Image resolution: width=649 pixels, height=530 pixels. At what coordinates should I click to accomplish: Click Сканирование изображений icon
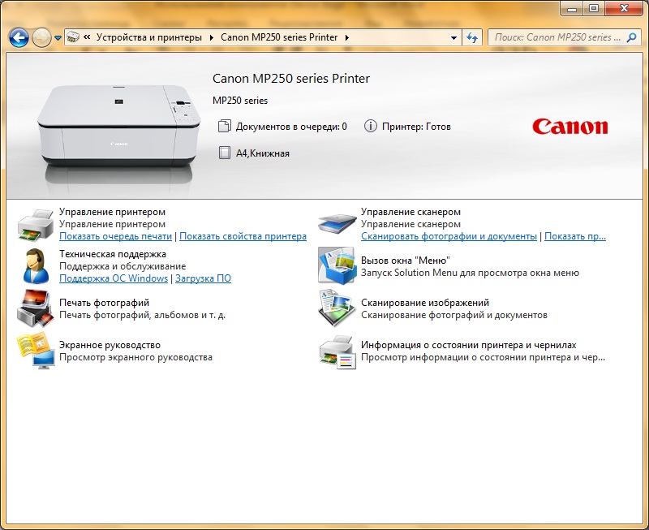[337, 308]
